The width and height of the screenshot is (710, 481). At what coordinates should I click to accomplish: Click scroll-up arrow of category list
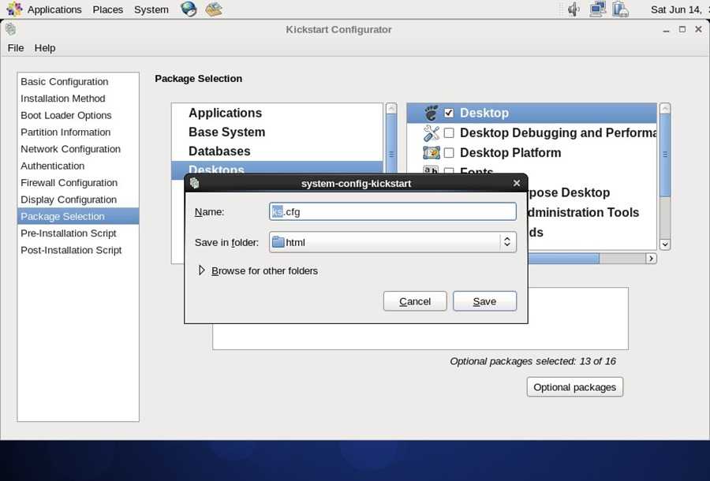(390, 109)
